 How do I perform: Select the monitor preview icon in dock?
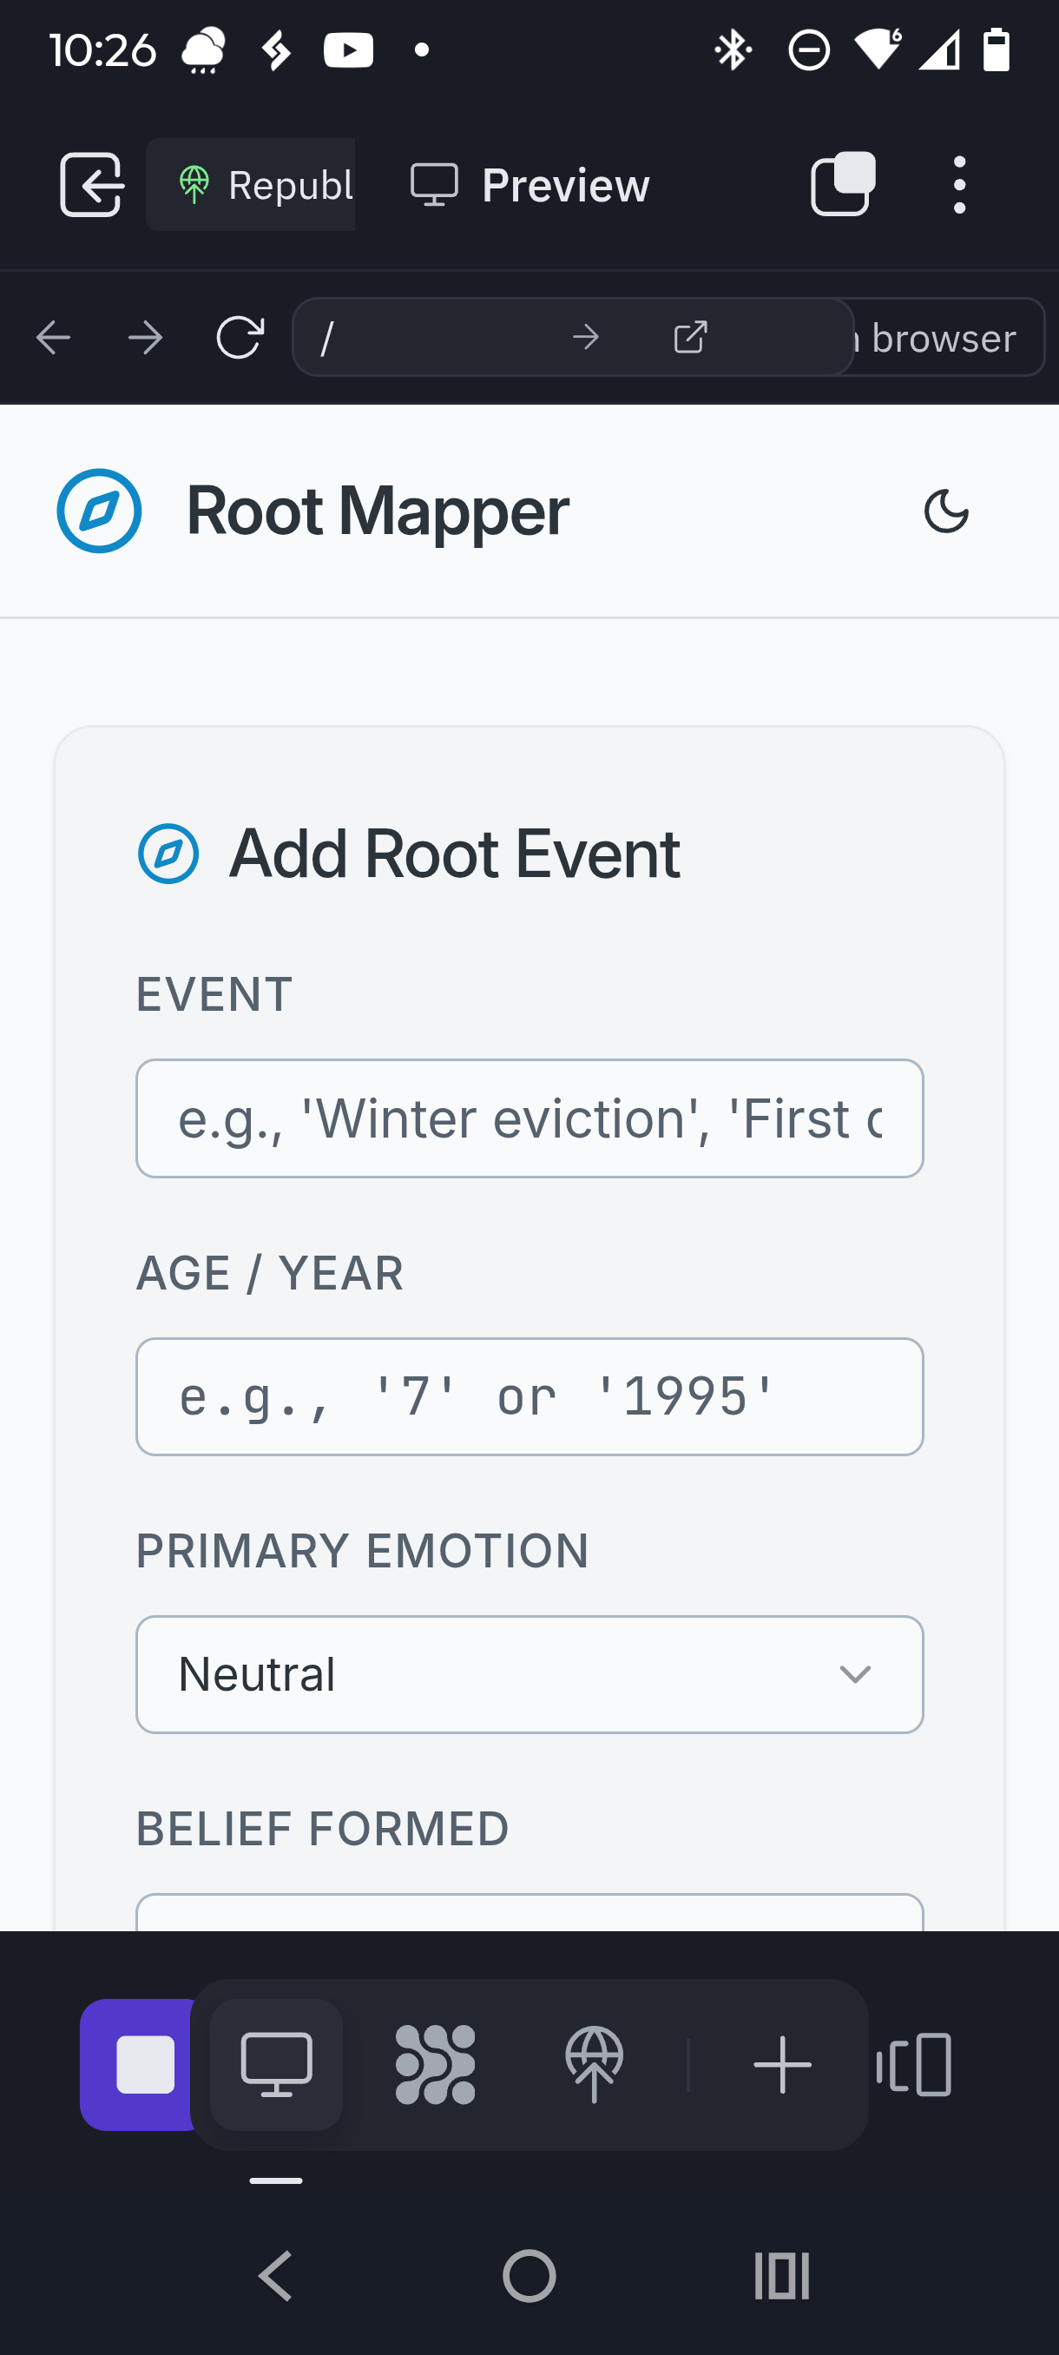276,2064
